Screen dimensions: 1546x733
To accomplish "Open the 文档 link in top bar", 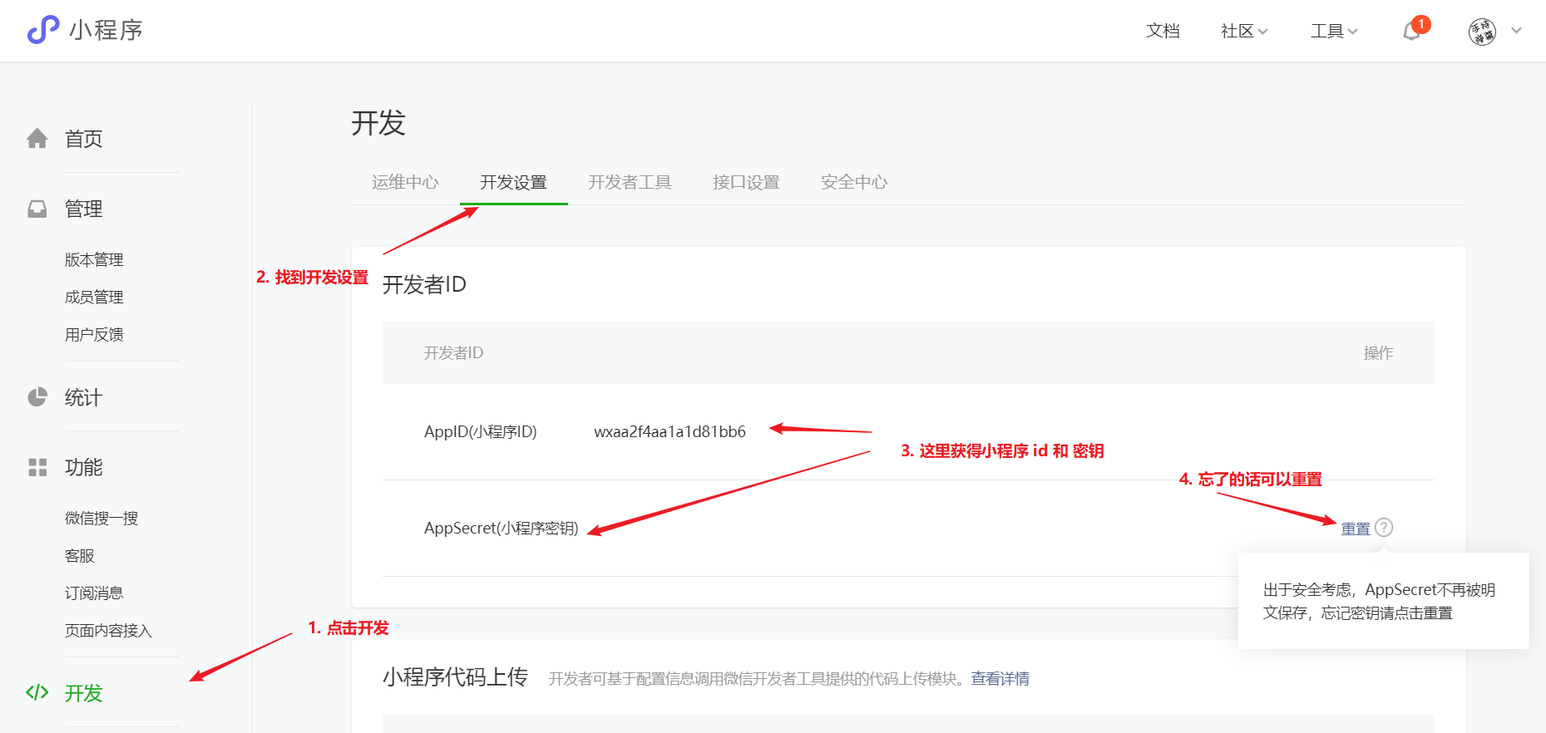I will coord(1163,31).
